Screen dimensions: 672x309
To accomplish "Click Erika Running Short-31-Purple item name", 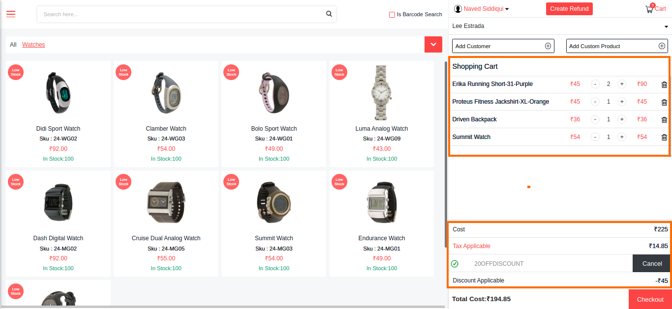I will click(x=492, y=84).
